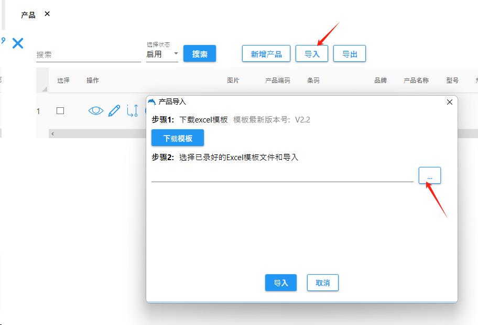This screenshot has width=478, height=325.
Task: Click the large blue X icon at left
Action: 18,43
